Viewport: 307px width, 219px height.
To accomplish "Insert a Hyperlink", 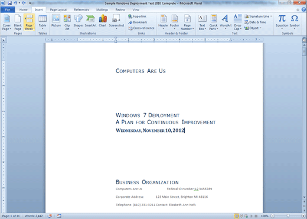I will coord(137,16).
